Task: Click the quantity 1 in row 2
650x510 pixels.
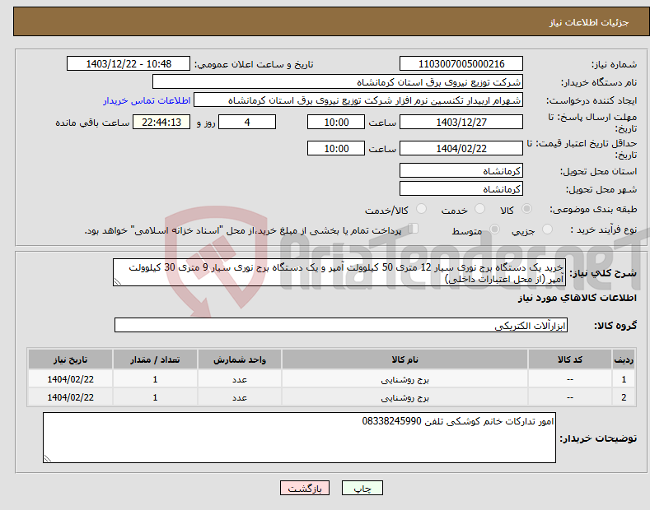Action: point(155,397)
